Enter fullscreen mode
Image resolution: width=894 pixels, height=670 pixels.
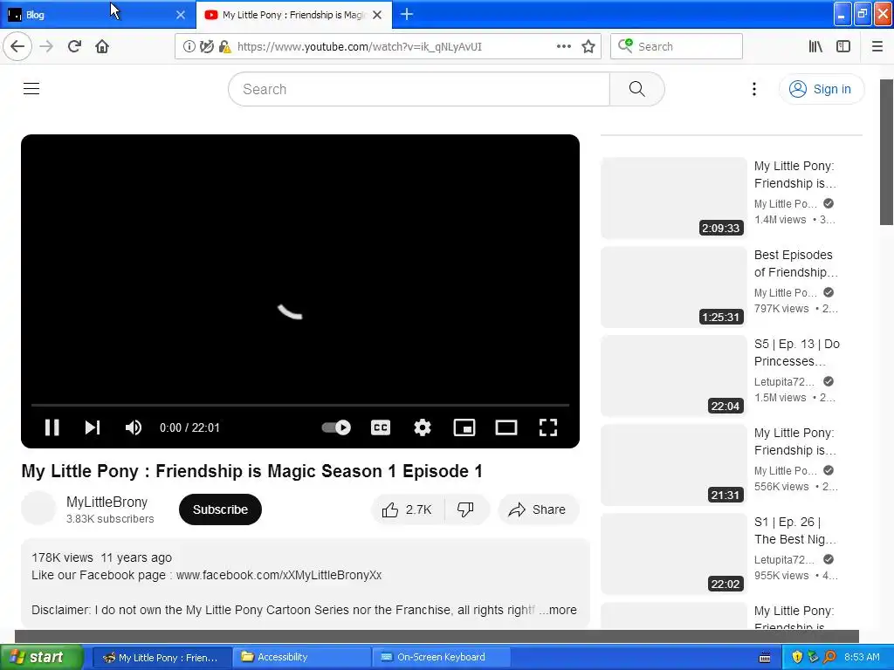[548, 427]
